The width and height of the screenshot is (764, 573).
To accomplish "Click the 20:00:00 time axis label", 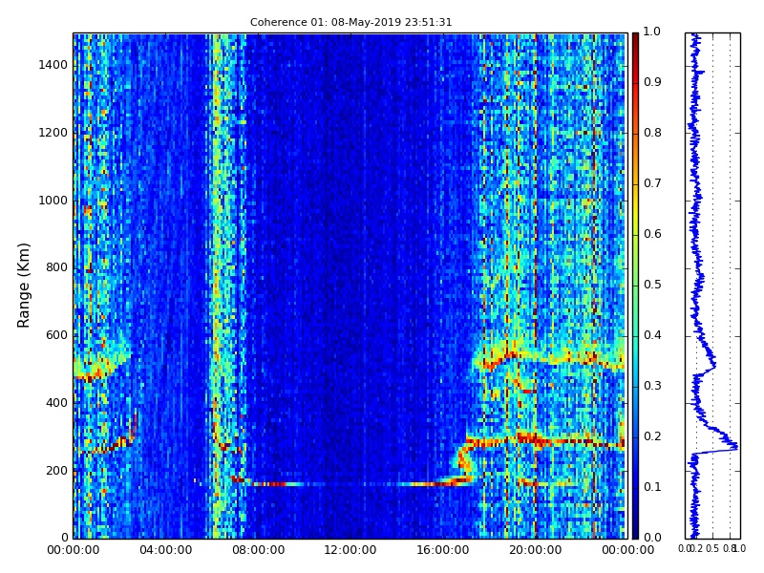I will (x=536, y=551).
